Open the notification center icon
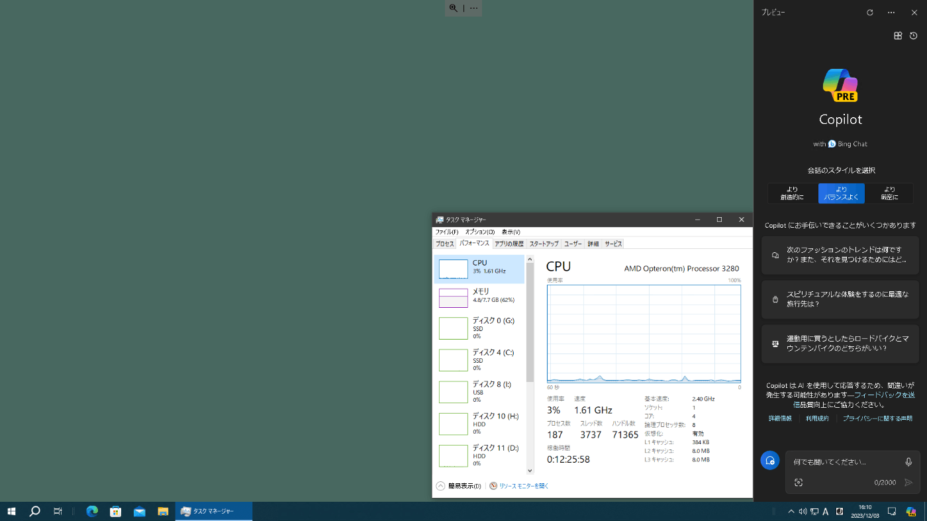Image resolution: width=927 pixels, height=521 pixels. pyautogui.click(x=892, y=511)
